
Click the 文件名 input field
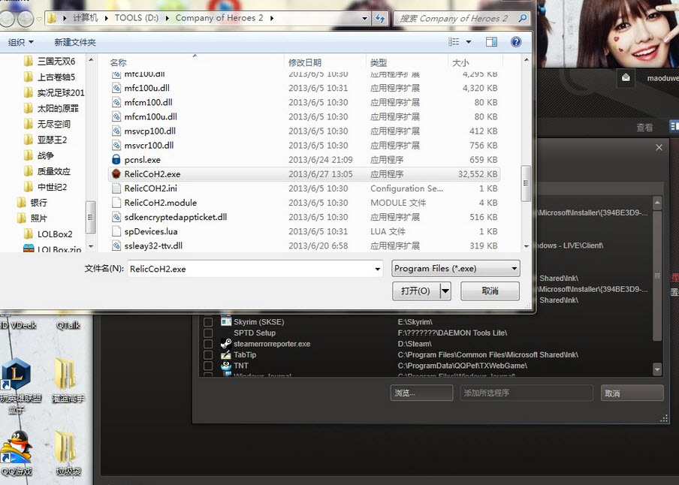255,269
